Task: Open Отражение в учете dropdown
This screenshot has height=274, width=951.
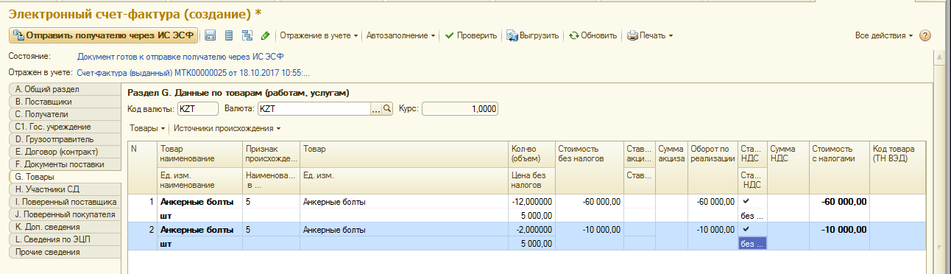Action: (319, 35)
